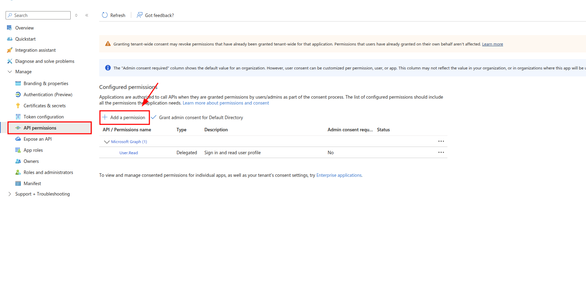Open Owners in the sidebar
Image resolution: width=586 pixels, height=281 pixels.
(31, 161)
